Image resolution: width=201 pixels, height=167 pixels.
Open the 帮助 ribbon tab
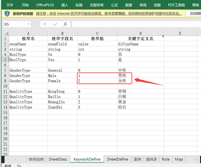pyautogui.click(x=196, y=5)
